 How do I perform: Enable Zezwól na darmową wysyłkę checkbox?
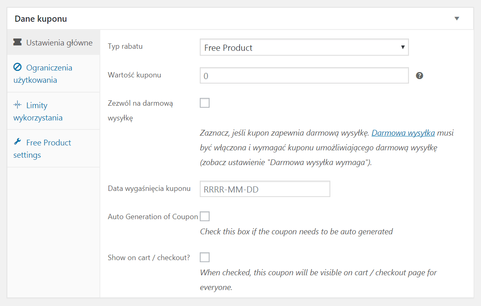tap(205, 103)
